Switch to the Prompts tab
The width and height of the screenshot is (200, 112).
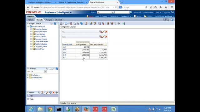click(x=49, y=20)
